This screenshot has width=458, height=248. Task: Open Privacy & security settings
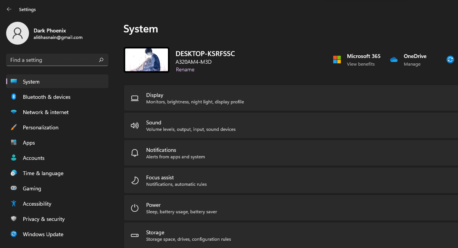coord(44,219)
